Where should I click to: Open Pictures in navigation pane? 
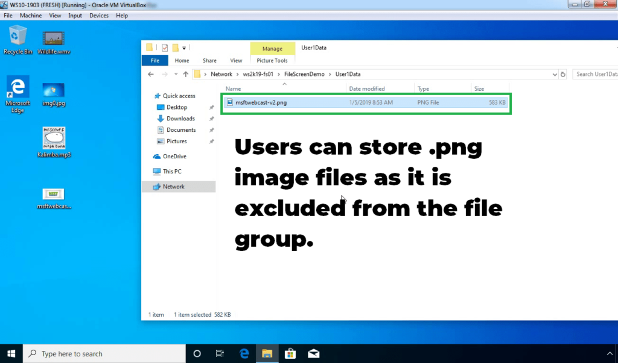coord(176,141)
